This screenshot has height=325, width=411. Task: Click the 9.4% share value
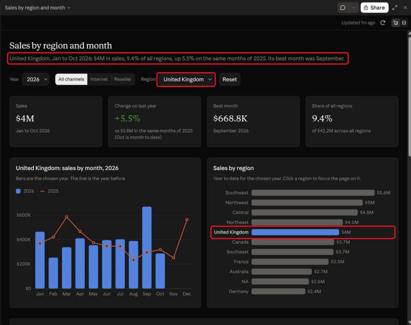[322, 118]
